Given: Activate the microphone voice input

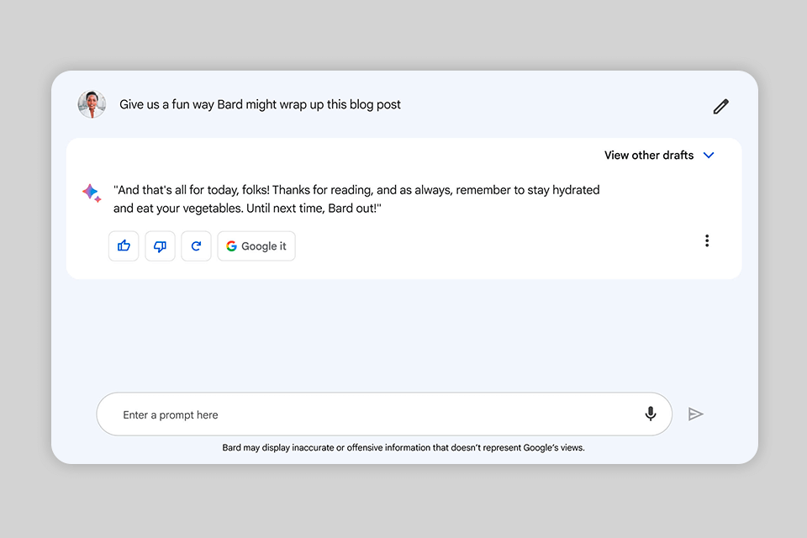Looking at the screenshot, I should (651, 414).
